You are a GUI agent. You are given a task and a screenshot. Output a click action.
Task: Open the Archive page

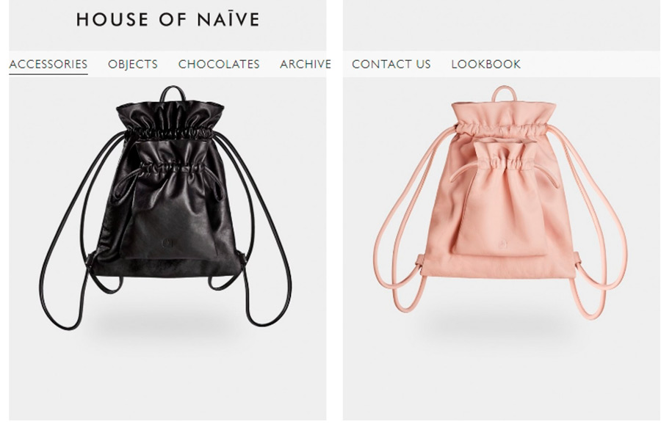[306, 64]
